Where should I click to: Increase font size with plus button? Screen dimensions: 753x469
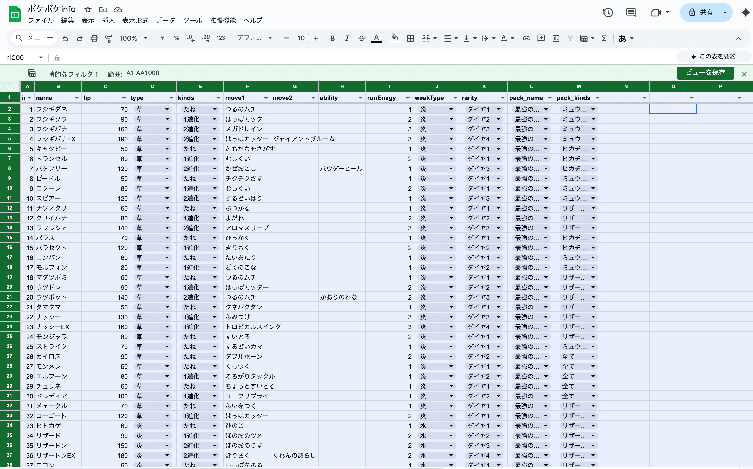(x=316, y=38)
